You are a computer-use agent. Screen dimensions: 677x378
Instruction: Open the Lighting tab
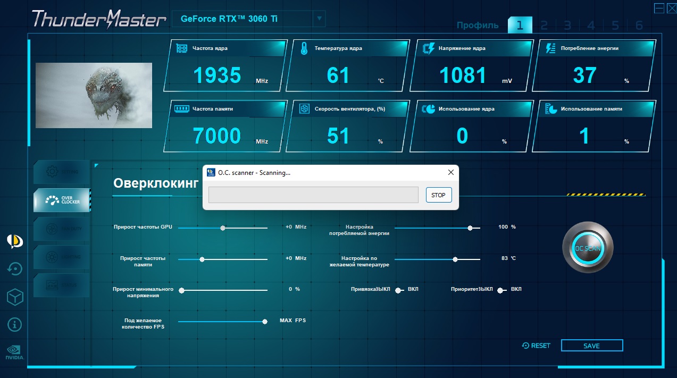(62, 257)
